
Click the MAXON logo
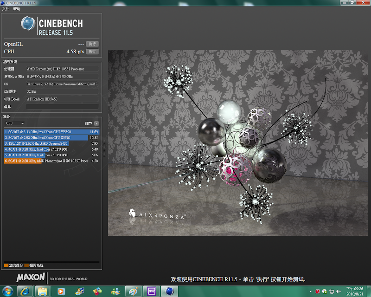(31, 278)
